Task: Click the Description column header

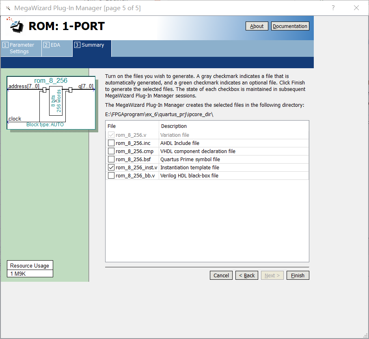Action: 174,126
